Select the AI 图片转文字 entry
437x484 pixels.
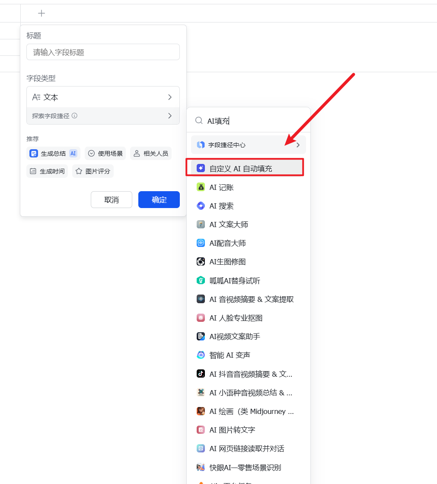(247, 430)
